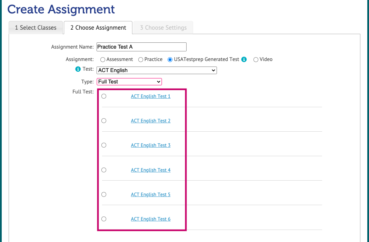Switch to the 1 Select Classes tab
Screen dimensions: 369x242
tap(36, 28)
